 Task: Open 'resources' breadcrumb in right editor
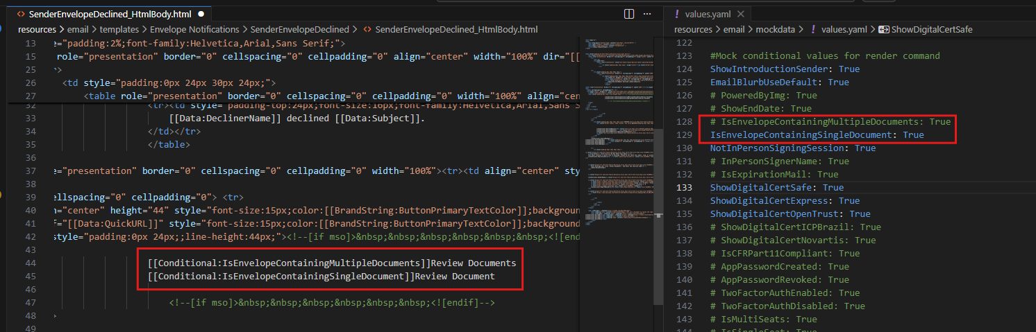pyautogui.click(x=693, y=29)
